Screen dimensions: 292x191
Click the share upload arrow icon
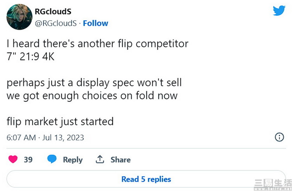(100, 159)
